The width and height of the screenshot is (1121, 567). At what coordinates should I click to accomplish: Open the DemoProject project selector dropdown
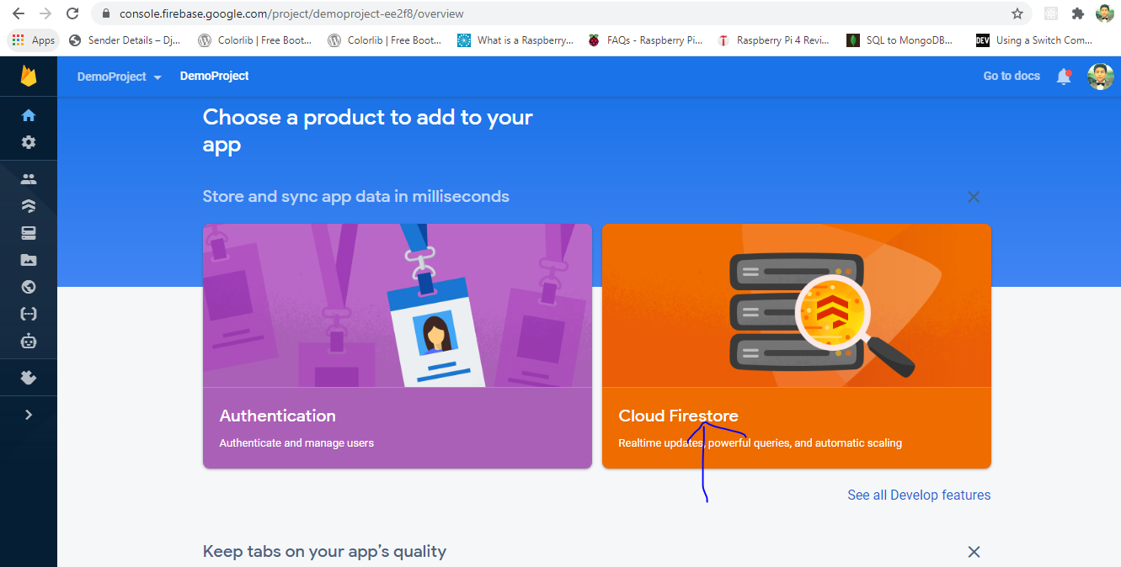coord(119,77)
